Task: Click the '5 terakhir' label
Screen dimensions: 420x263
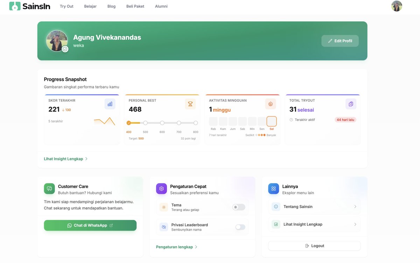Action: coord(56,121)
